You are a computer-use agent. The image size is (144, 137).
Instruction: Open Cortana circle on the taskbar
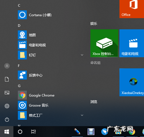(20, 132)
